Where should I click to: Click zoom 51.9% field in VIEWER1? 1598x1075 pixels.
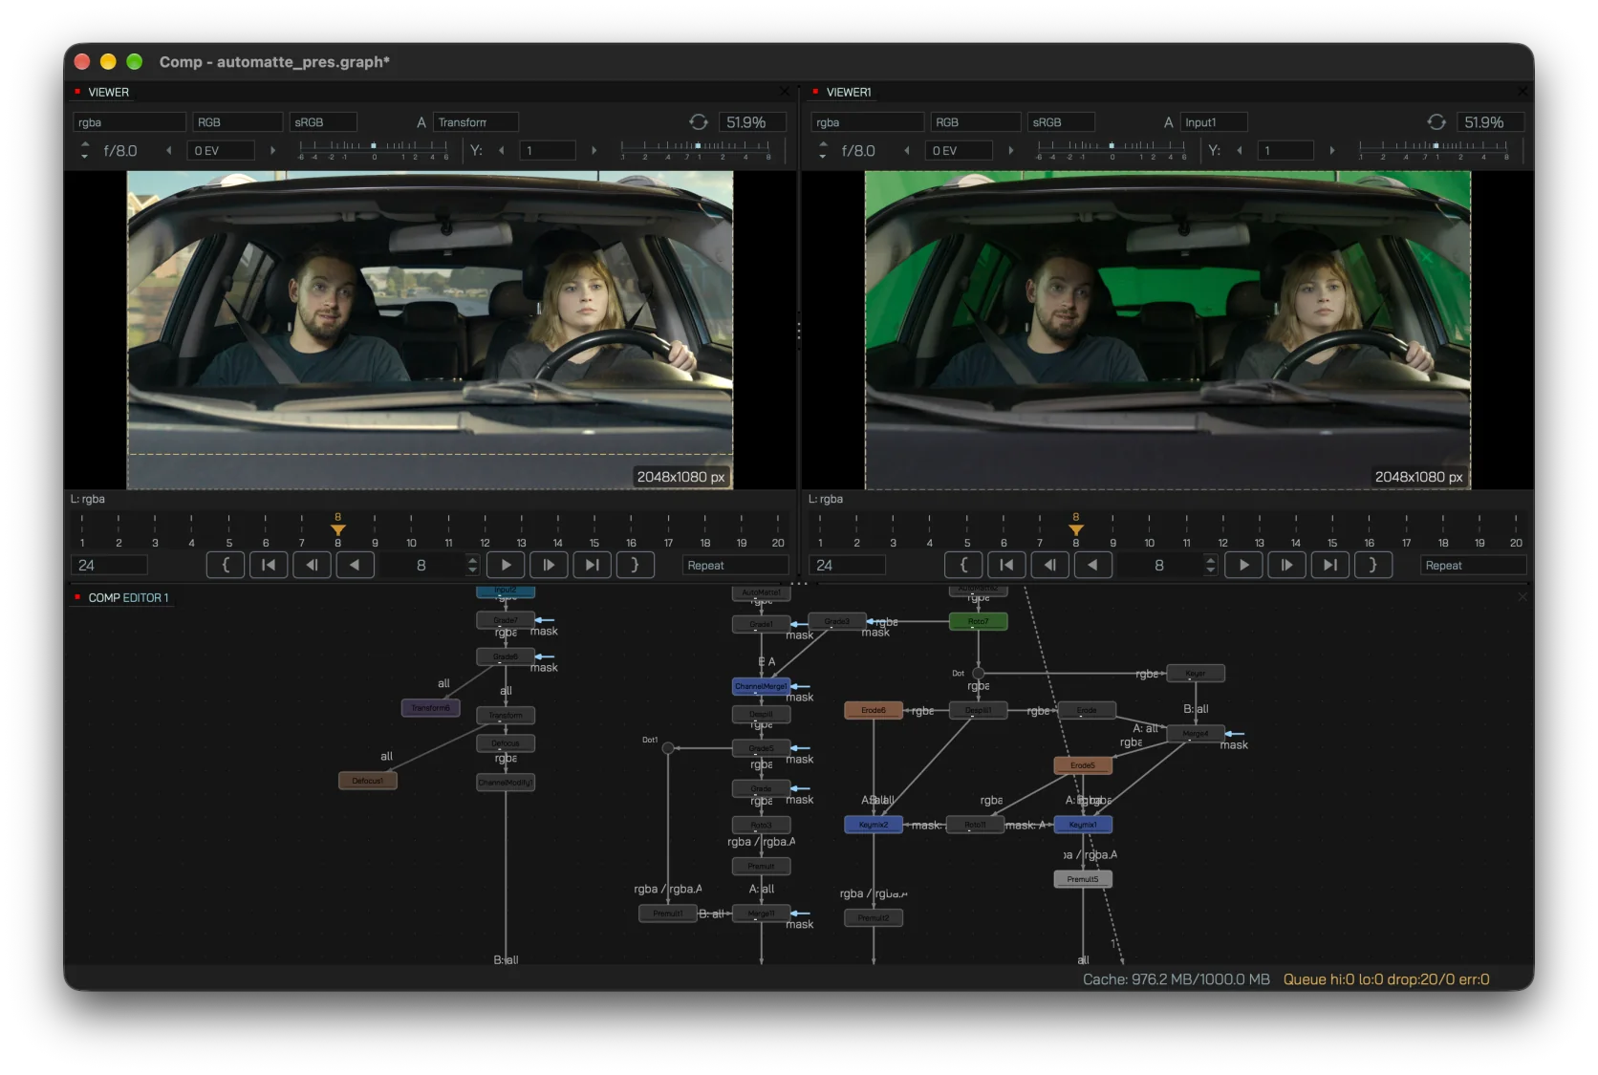[x=1489, y=122]
